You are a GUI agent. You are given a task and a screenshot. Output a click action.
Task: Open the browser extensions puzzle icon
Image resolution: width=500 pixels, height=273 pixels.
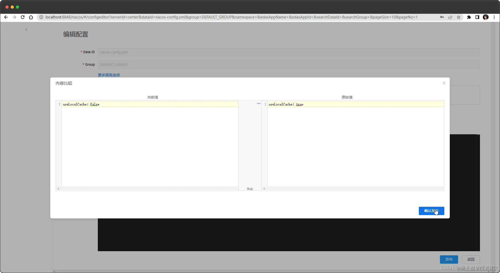point(469,17)
